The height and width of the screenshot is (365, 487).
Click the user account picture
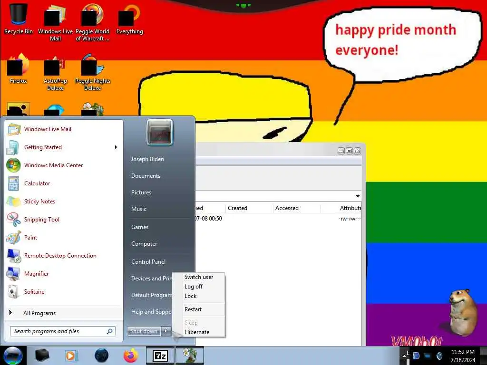pos(160,133)
